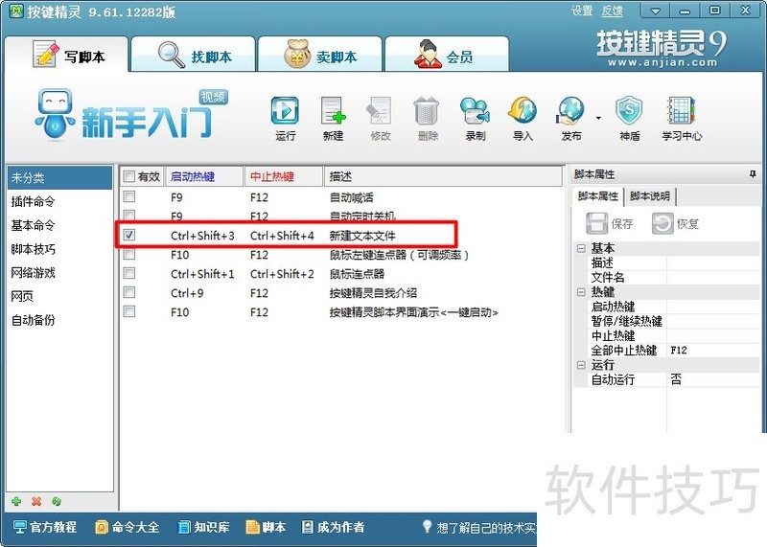
Task: Click 反馈 link in the title bar
Action: [x=612, y=11]
